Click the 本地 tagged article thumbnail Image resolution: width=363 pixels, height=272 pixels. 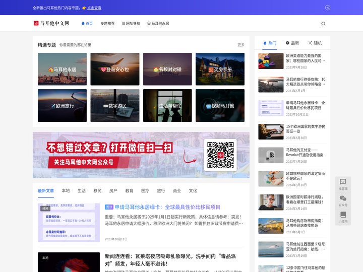[x=69, y=262]
